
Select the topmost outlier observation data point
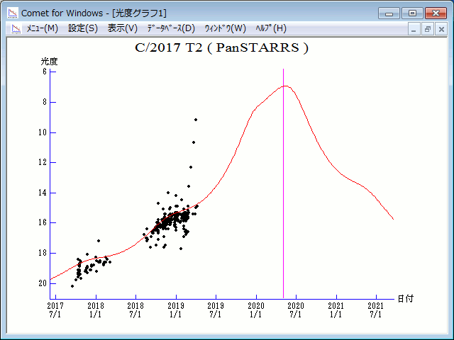(196, 120)
